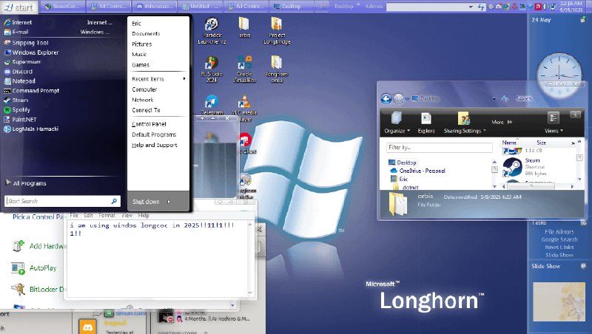Open the Views dropdown in Explorer
592x334 pixels.
[x=554, y=123]
